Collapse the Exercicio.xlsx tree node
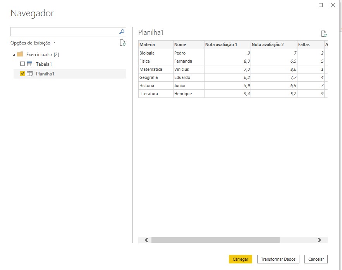This screenshot has height=270, width=342. click(x=14, y=55)
